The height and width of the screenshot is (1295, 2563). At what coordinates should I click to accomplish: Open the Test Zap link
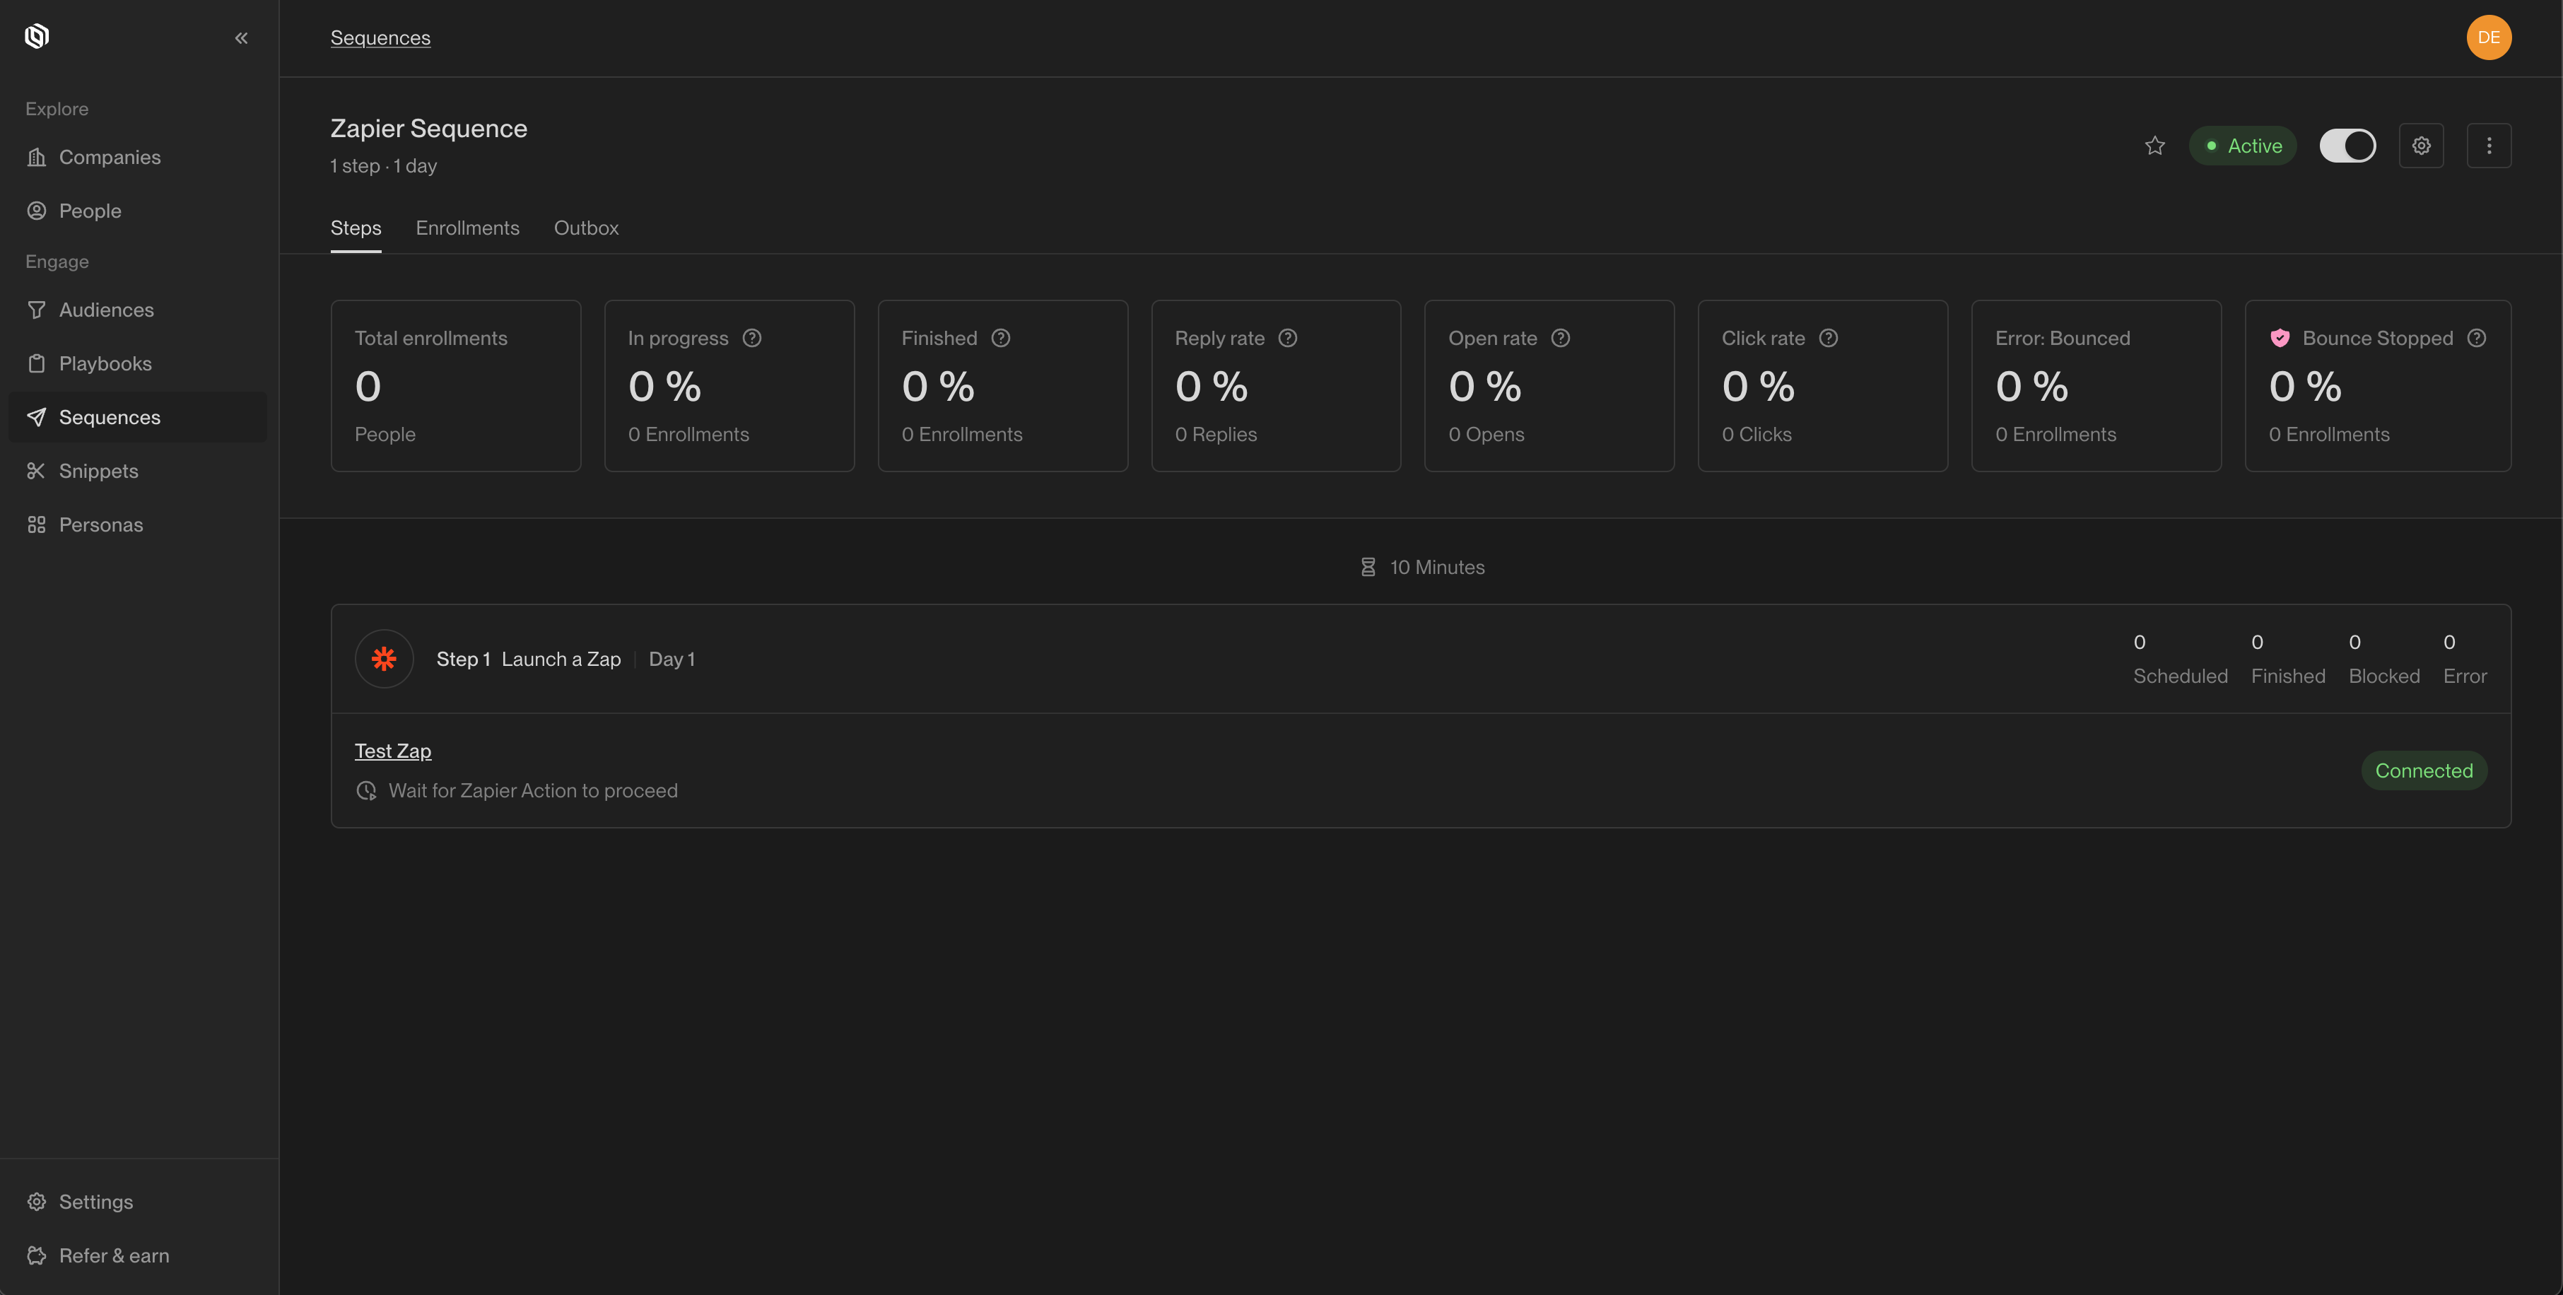392,751
